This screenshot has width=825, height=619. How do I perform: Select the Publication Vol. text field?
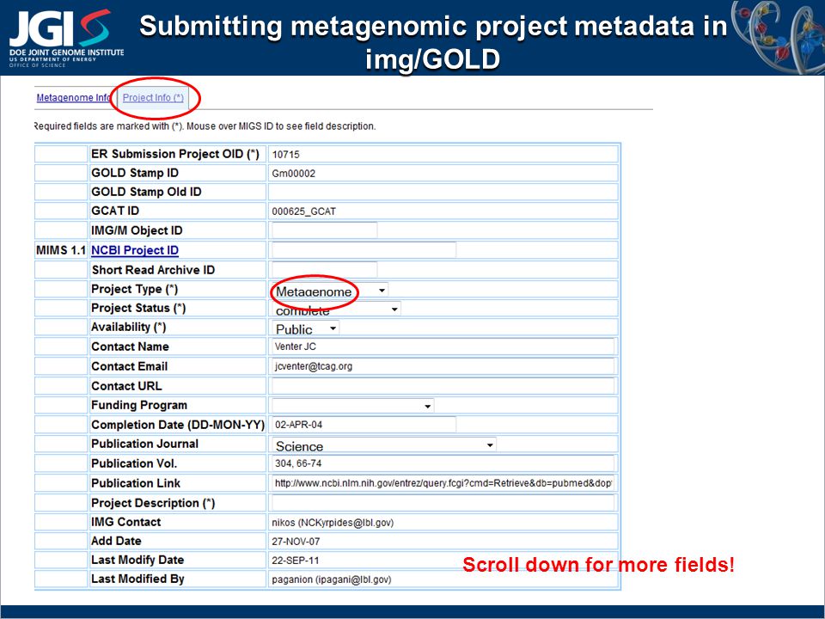[443, 463]
